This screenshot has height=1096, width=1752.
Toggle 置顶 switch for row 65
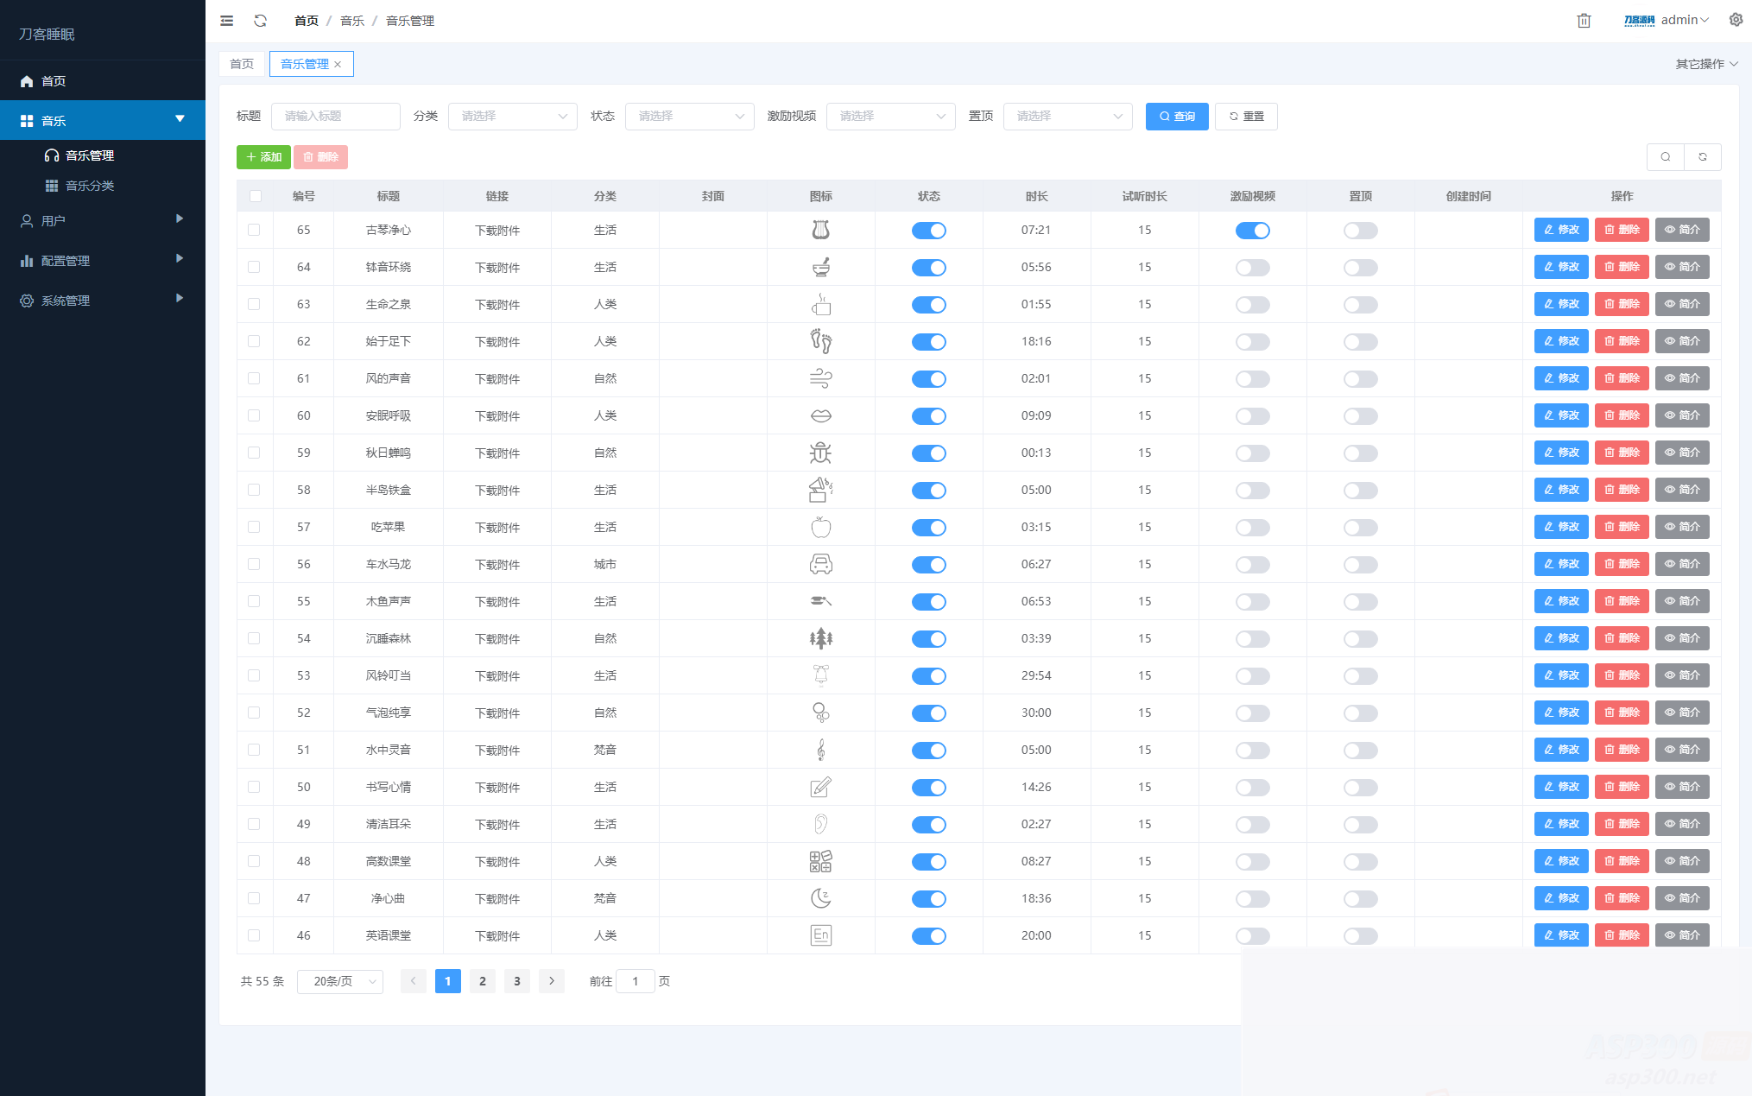pyautogui.click(x=1361, y=229)
